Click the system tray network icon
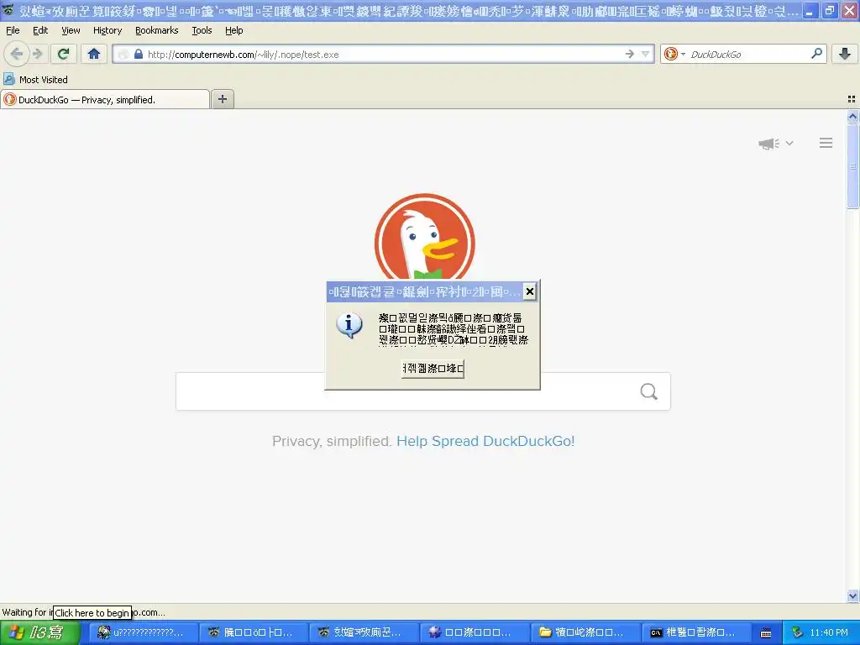 798,633
